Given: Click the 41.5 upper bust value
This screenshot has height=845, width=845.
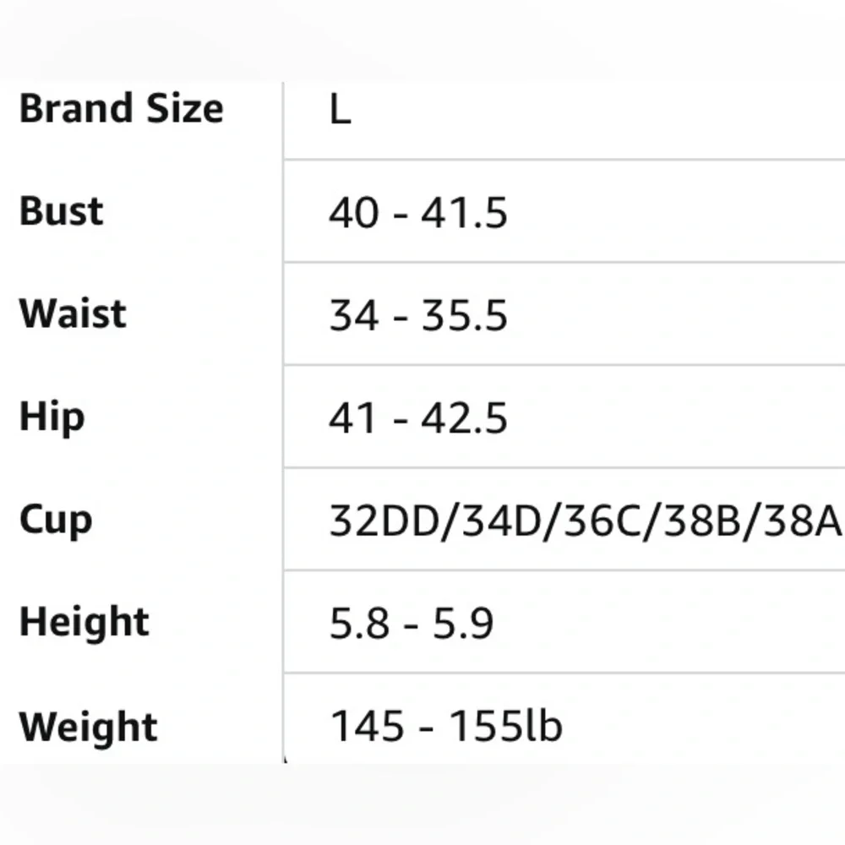Looking at the screenshot, I should click(464, 212).
